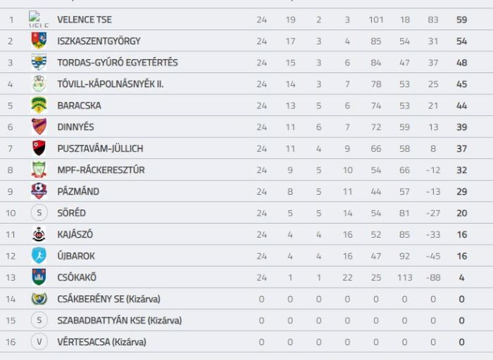Click the Tóvill-Kápolnásnyék crest thumbnail

coord(39,84)
